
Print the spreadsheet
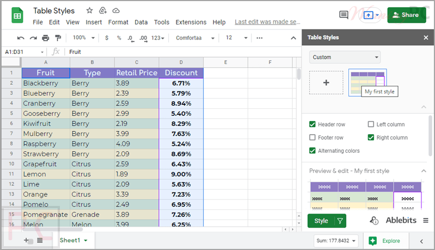point(46,38)
